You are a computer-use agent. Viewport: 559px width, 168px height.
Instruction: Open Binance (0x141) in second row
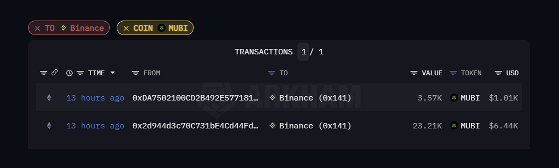pyautogui.click(x=315, y=126)
